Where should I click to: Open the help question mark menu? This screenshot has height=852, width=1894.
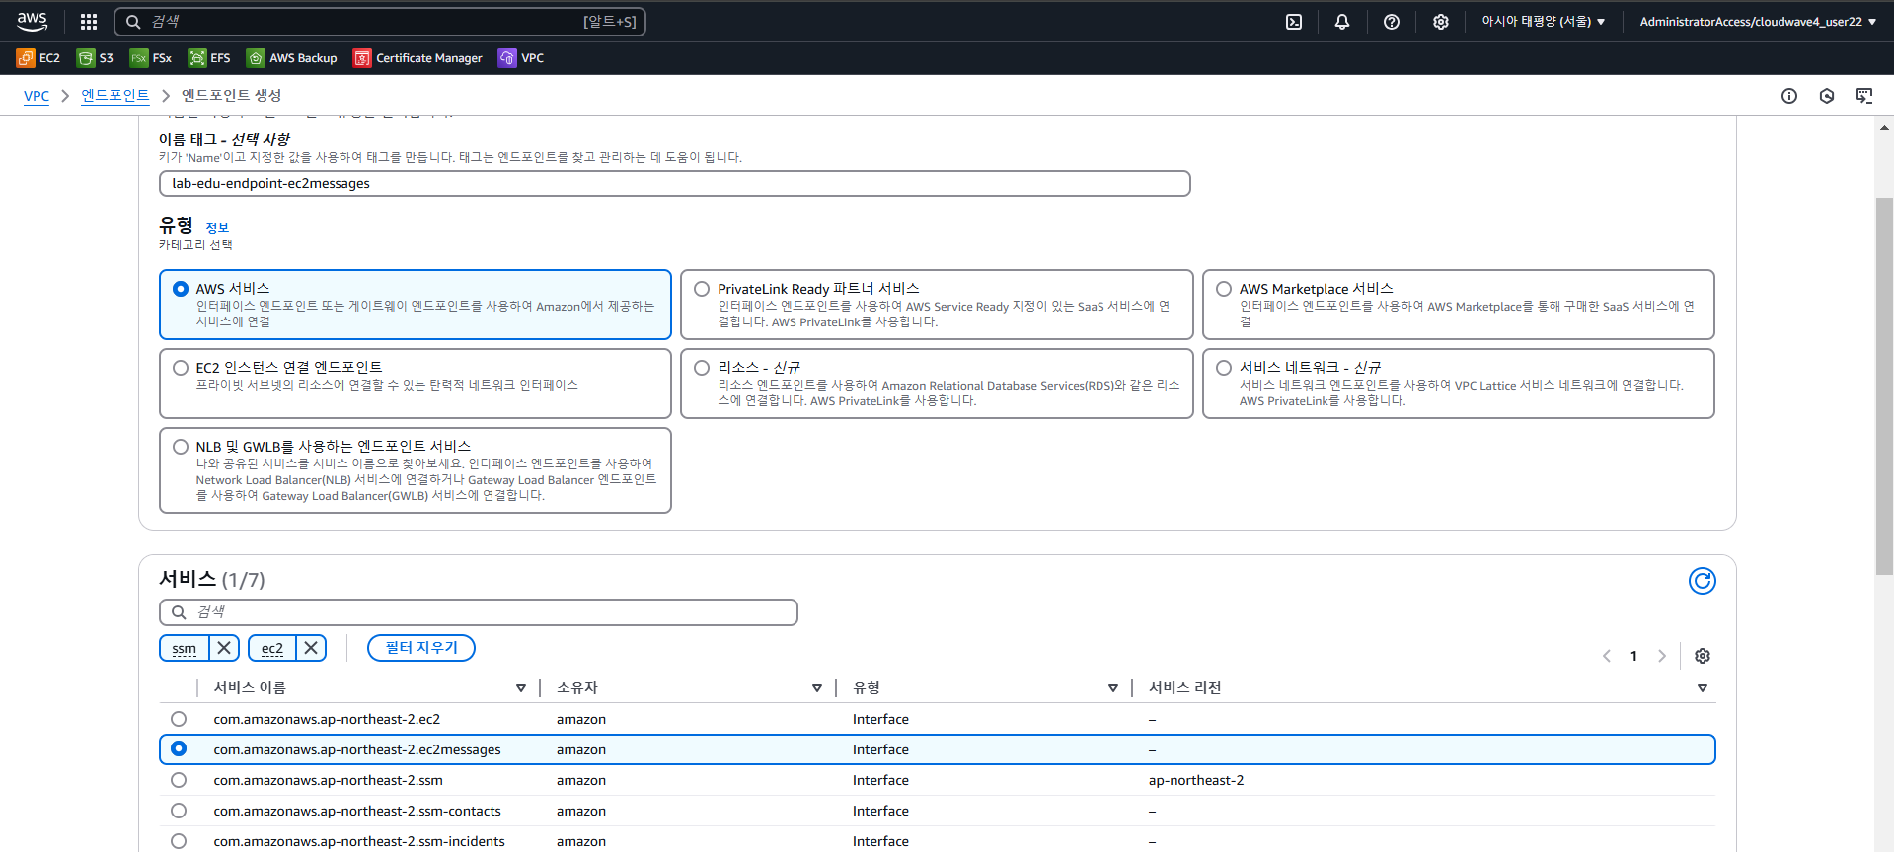(1392, 21)
